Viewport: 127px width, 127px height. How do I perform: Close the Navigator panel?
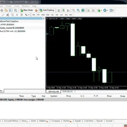coord(44,18)
